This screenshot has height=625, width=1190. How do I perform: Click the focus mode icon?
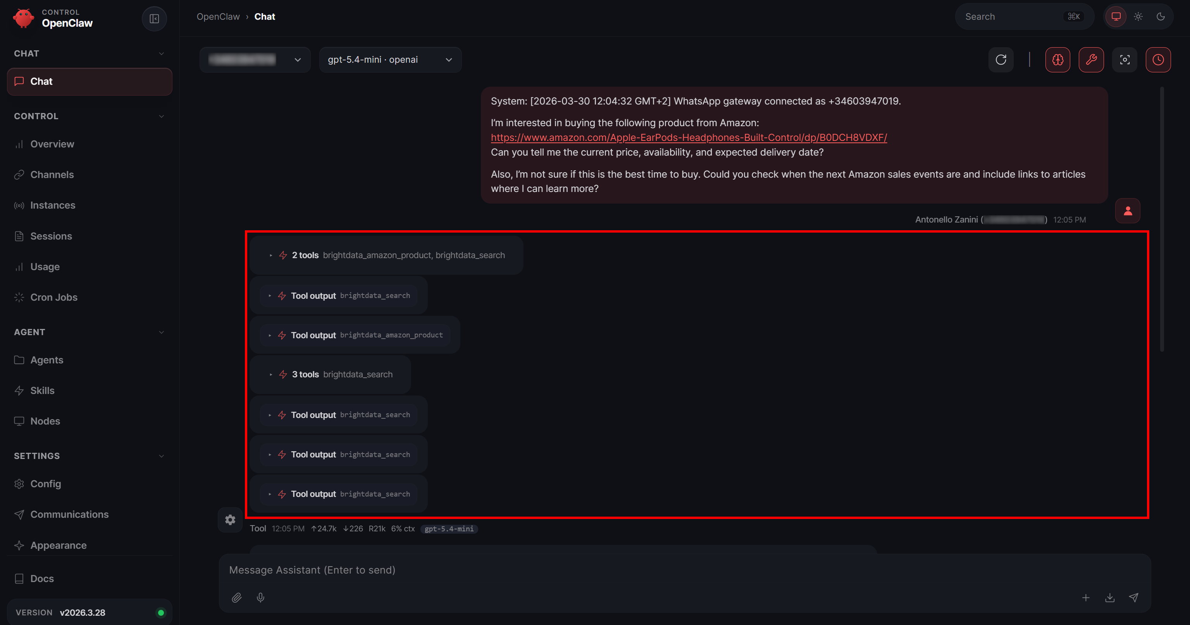click(x=1125, y=60)
